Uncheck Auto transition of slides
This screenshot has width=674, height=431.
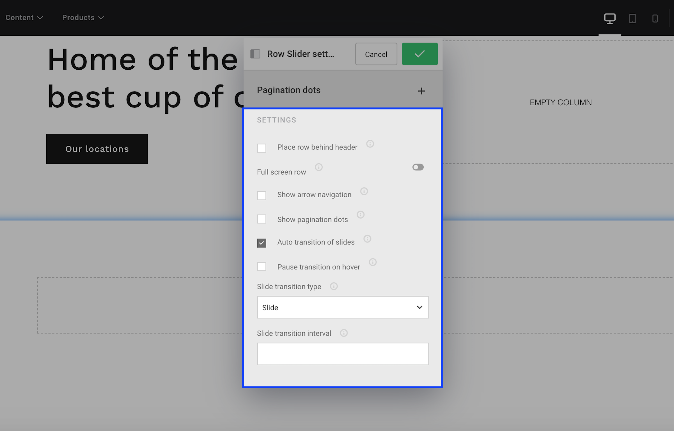click(x=262, y=243)
